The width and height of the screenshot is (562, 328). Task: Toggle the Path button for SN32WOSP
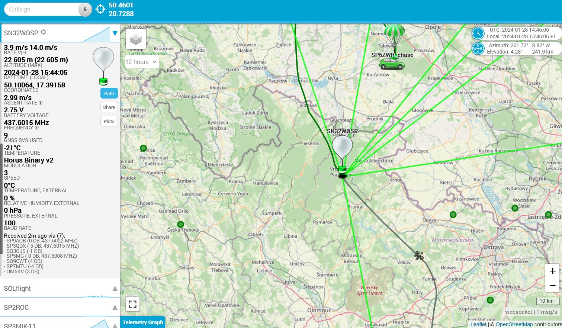(x=109, y=93)
